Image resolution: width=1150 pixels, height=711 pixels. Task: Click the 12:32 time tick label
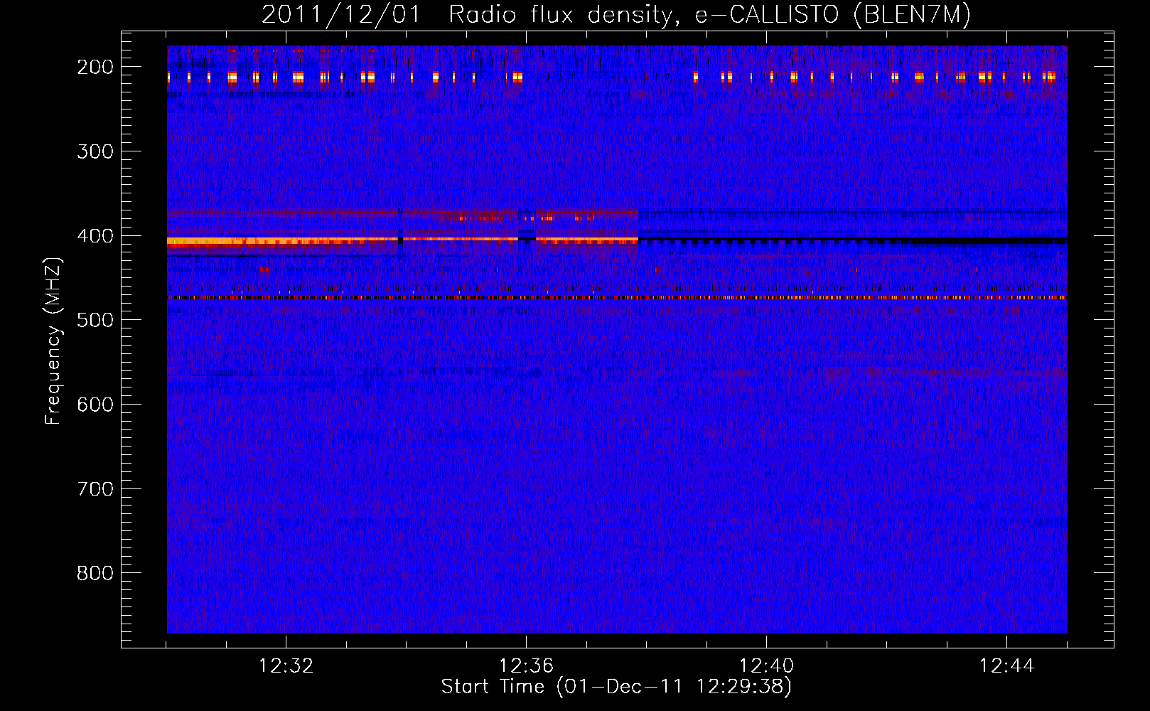(286, 666)
